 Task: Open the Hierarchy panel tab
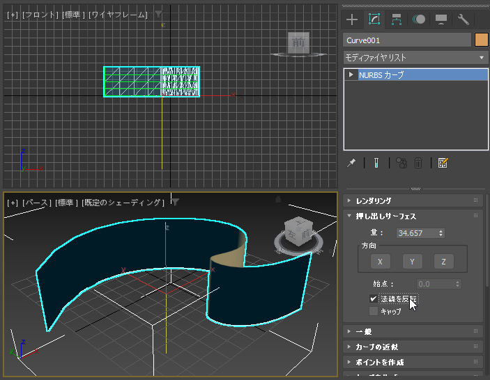[x=396, y=19]
